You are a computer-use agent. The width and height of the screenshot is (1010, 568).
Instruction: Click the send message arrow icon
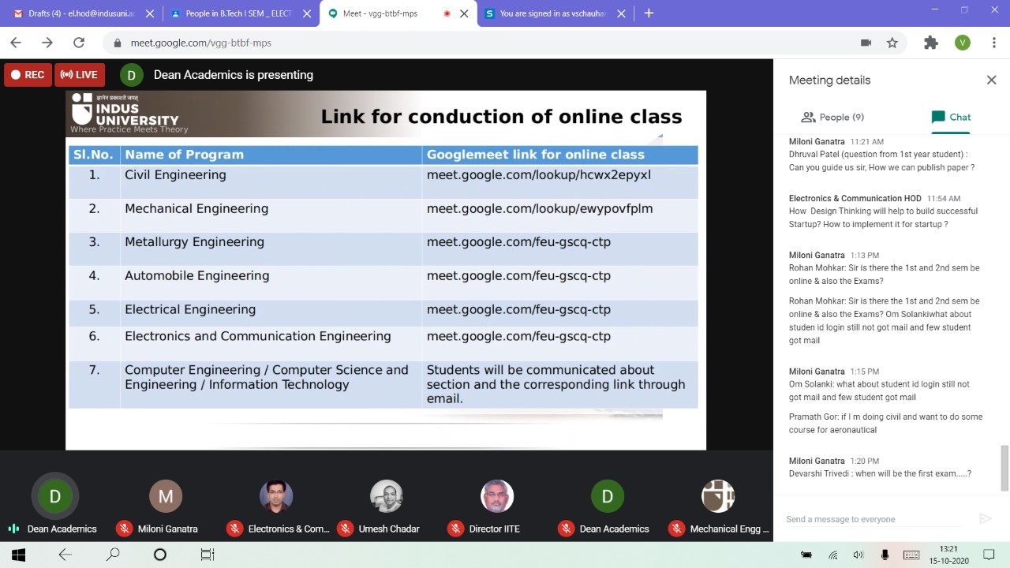pos(985,518)
